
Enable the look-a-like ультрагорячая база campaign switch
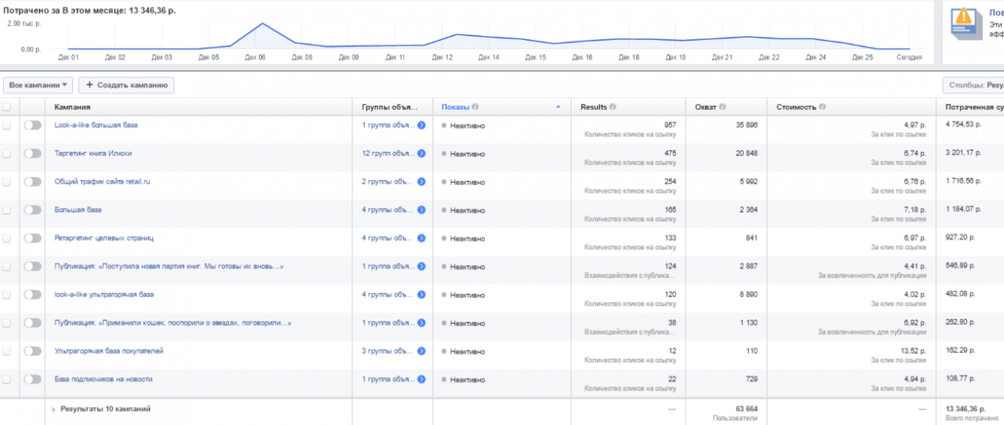pos(32,294)
